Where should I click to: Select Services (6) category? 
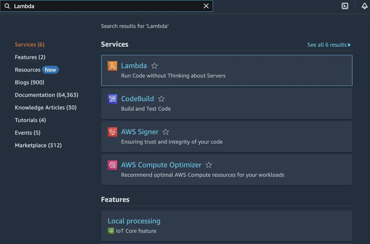point(30,45)
